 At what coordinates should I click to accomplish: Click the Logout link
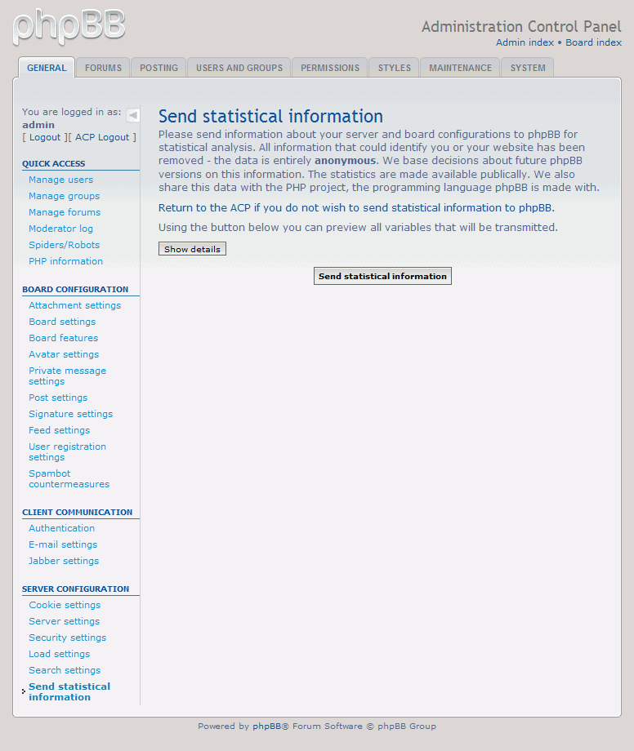[x=45, y=137]
